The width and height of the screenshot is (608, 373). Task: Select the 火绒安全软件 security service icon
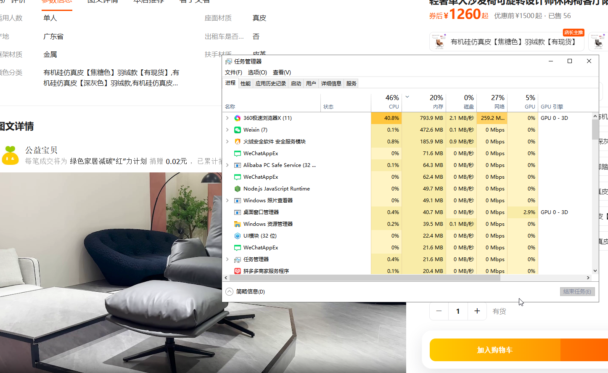(238, 141)
